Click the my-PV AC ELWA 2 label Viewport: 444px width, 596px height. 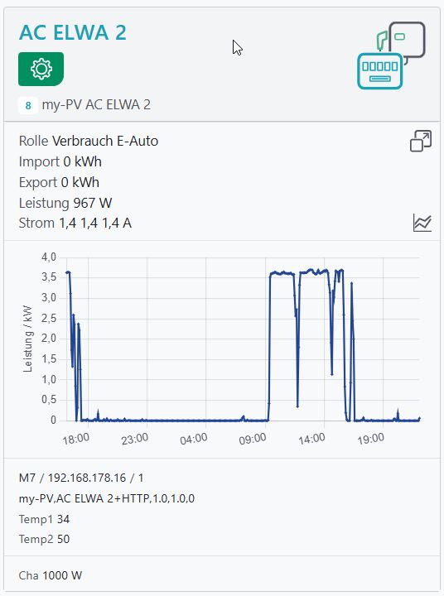pos(96,105)
